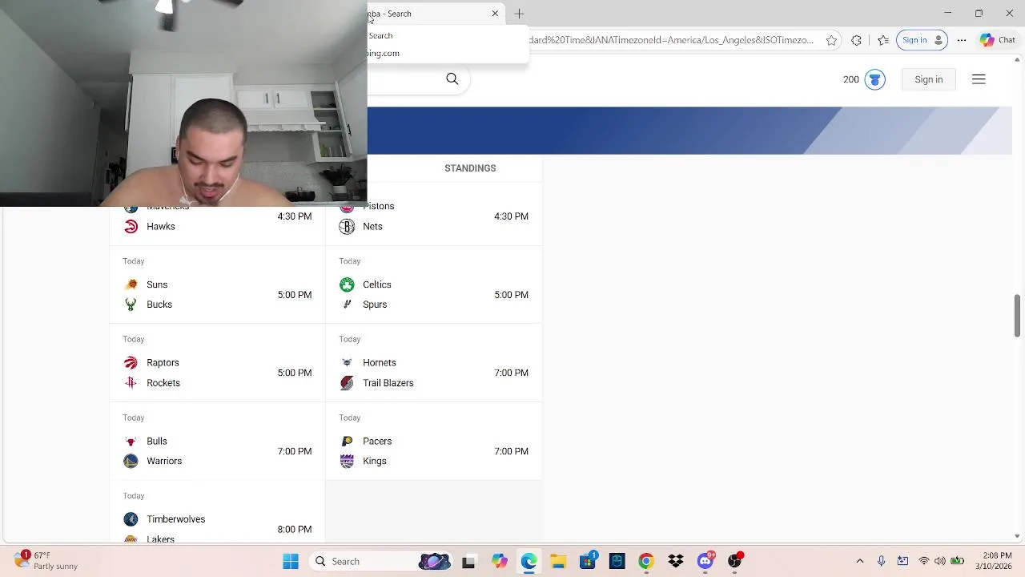Image resolution: width=1025 pixels, height=577 pixels.
Task: Click the Rockets team logo
Action: click(x=131, y=383)
